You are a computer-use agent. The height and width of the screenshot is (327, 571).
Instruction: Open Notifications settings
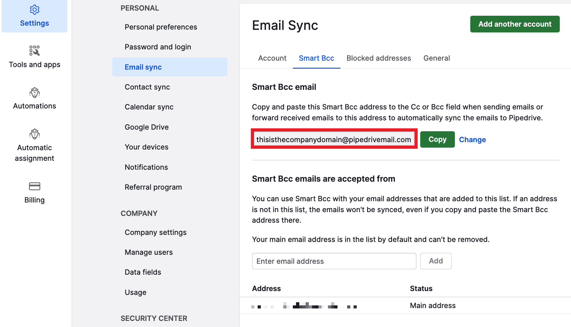click(x=146, y=167)
